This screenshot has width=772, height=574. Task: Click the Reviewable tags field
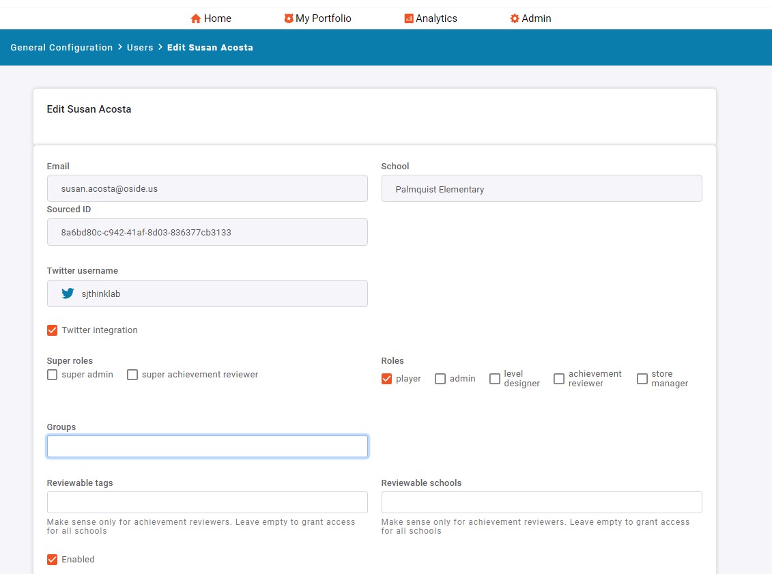coord(207,502)
